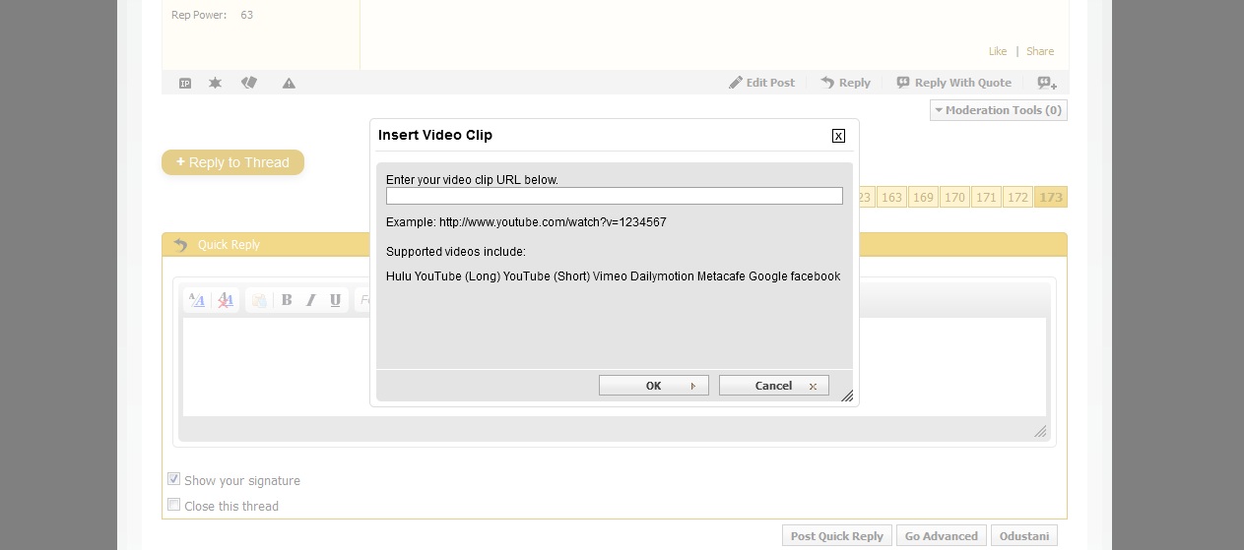
Task: Toggle the Show your signature checkbox
Action: pos(174,479)
